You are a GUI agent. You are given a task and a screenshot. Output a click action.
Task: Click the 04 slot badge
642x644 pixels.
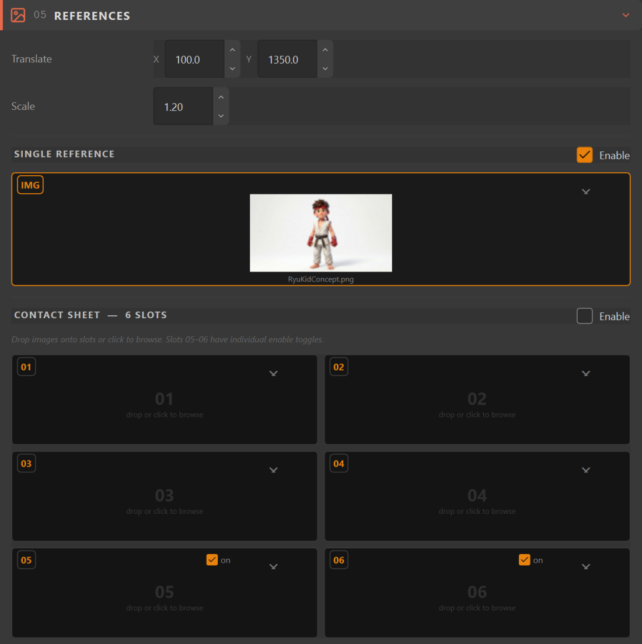pos(339,463)
